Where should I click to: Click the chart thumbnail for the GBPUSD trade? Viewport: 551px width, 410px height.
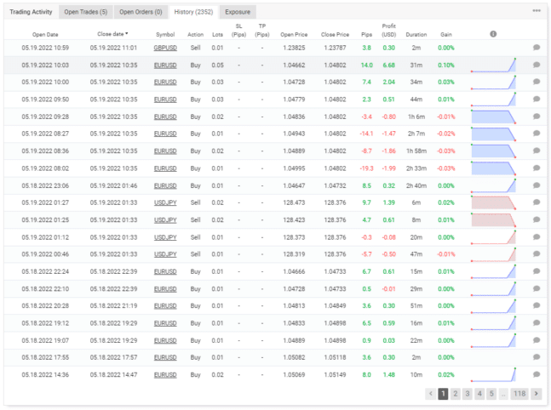tap(494, 48)
